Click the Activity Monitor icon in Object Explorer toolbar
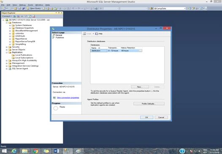The image size is (222, 154). [x=34, y=16]
